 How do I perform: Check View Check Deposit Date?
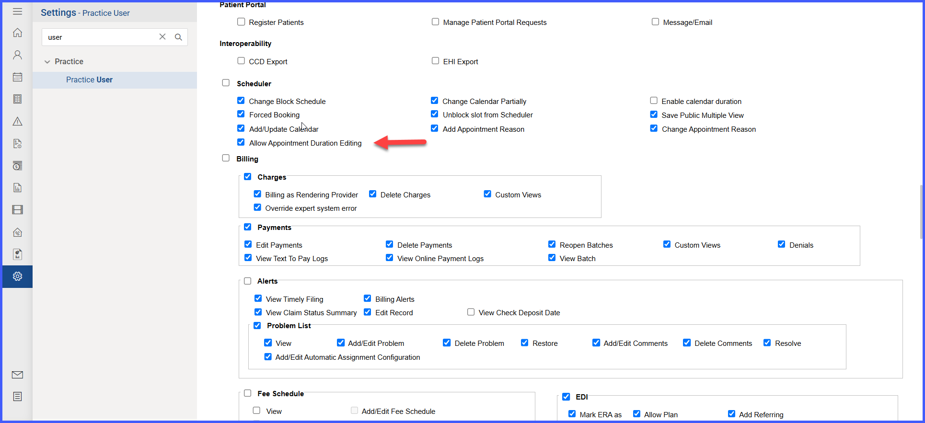(x=471, y=312)
